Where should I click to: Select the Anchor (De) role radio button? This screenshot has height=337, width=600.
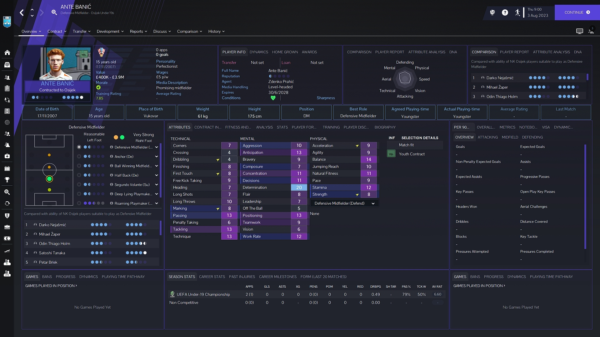(x=79, y=157)
